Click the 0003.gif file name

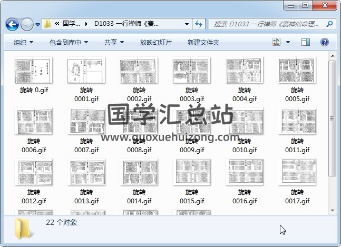(x=192, y=99)
